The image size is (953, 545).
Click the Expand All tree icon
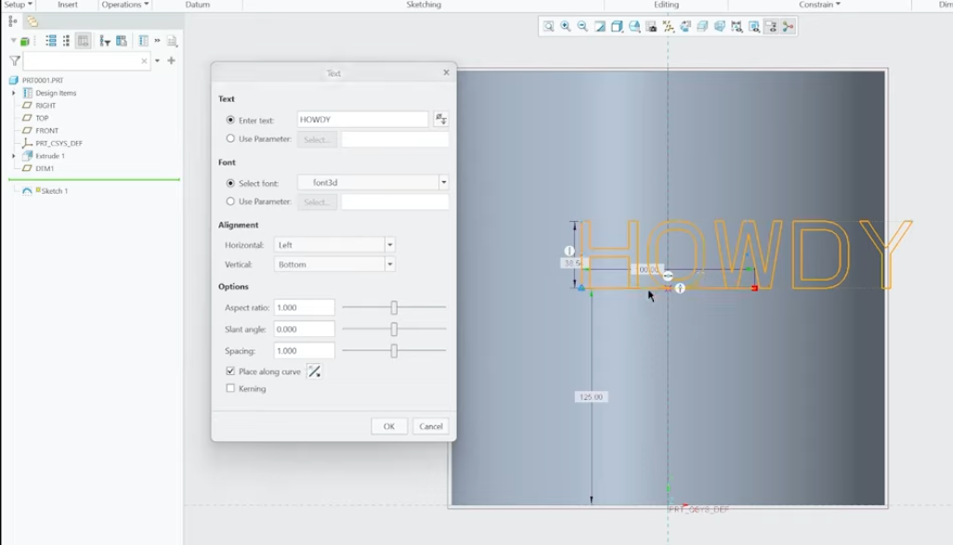coord(51,41)
